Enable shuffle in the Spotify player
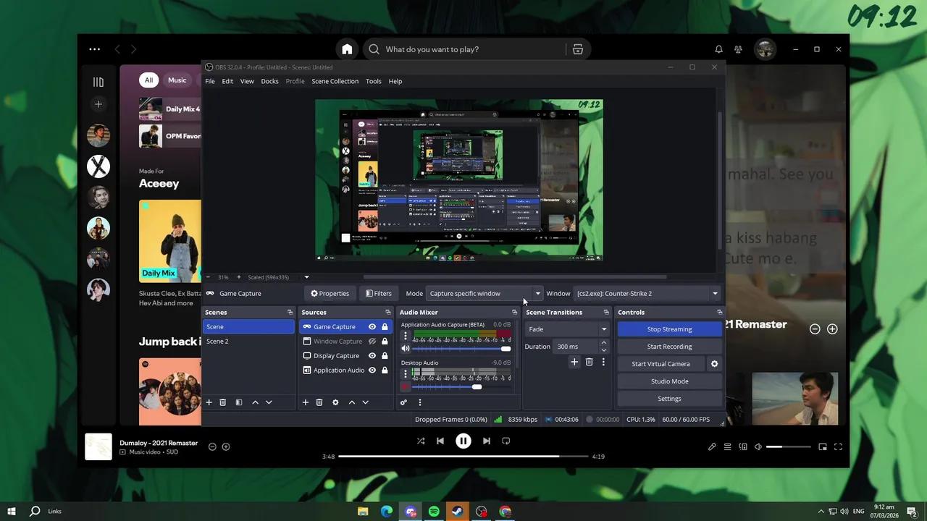Viewport: 927px width, 521px height. 421,441
